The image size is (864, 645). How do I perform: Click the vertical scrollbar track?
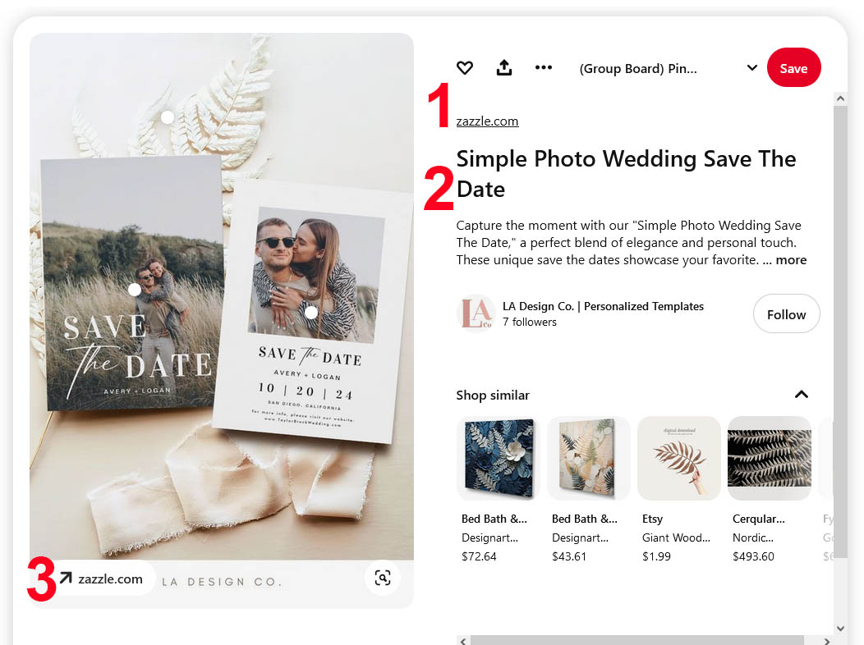point(839,364)
